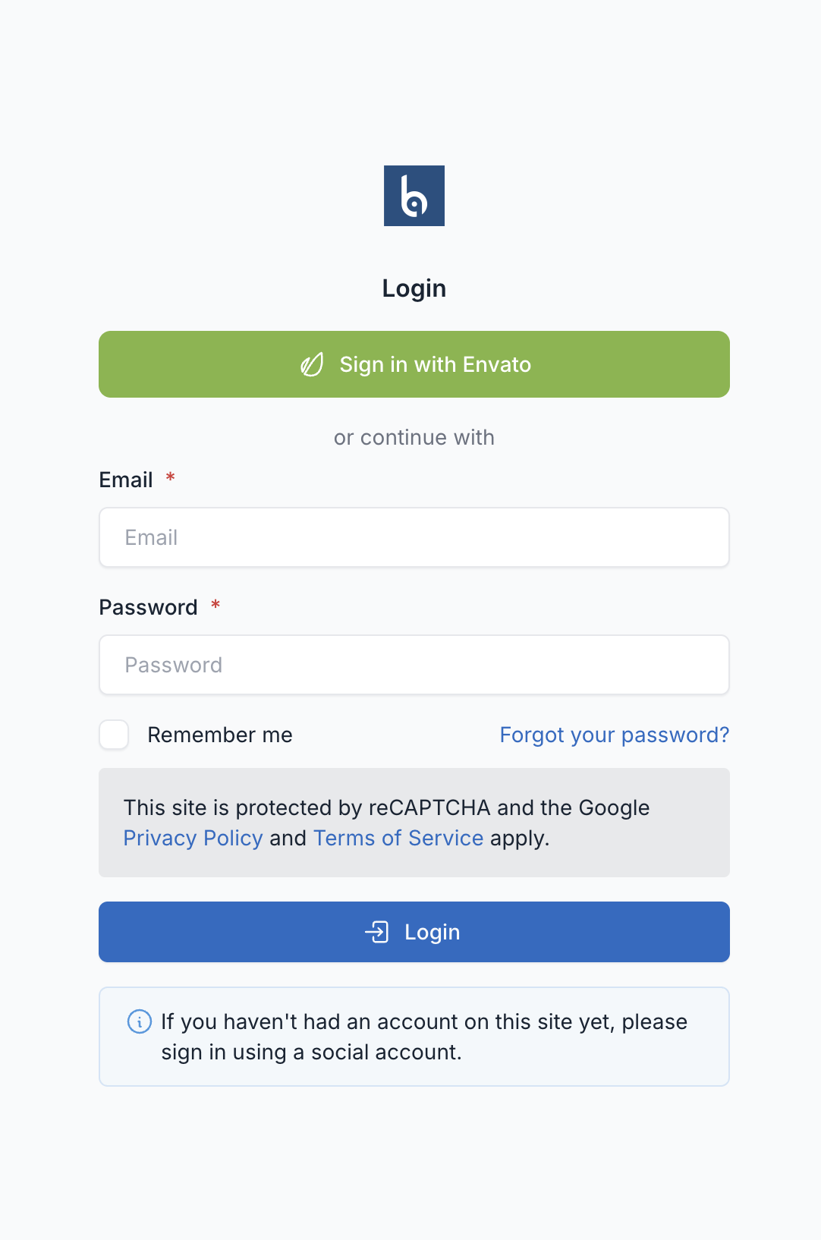This screenshot has width=821, height=1240.
Task: Focus the Email input field
Action: tap(414, 537)
